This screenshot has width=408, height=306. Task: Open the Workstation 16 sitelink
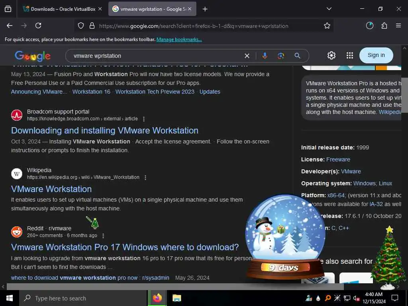click(91, 92)
